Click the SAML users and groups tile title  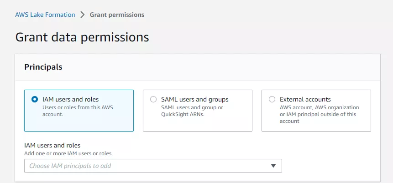pos(195,99)
